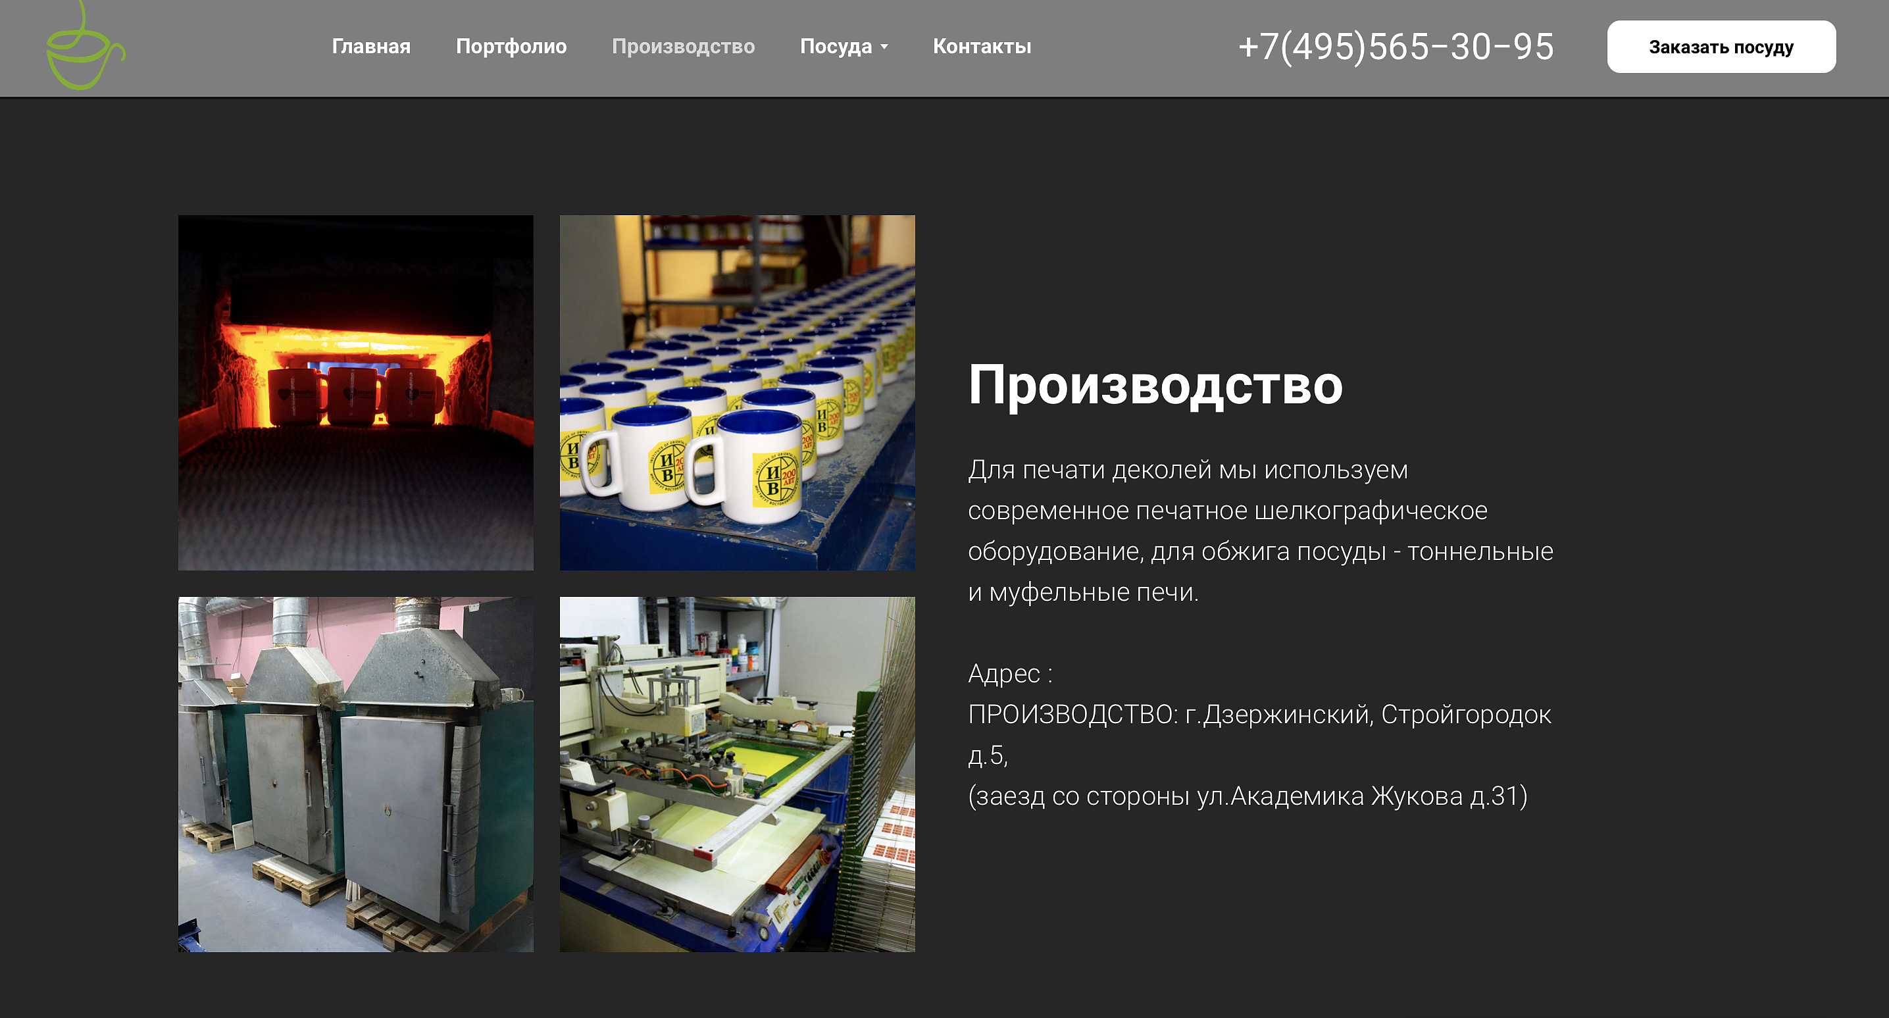Open the blue-rimmed mugs row photo
This screenshot has height=1018, width=1889.
pyautogui.click(x=737, y=392)
